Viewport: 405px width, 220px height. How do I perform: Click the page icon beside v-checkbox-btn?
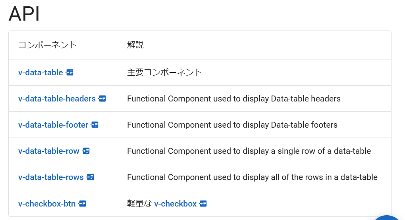point(83,204)
